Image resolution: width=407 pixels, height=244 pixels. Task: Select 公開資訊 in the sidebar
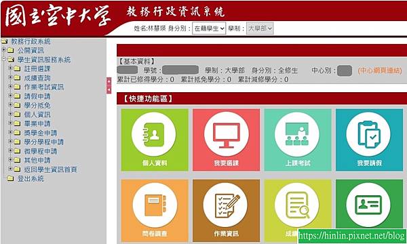[x=31, y=50]
